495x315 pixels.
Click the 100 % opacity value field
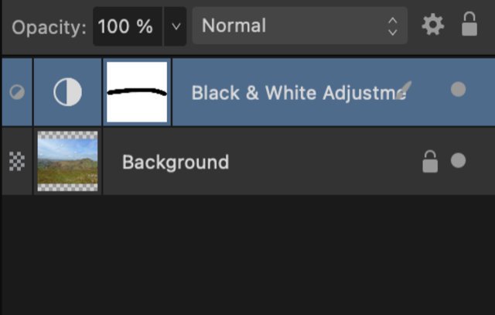click(x=125, y=26)
